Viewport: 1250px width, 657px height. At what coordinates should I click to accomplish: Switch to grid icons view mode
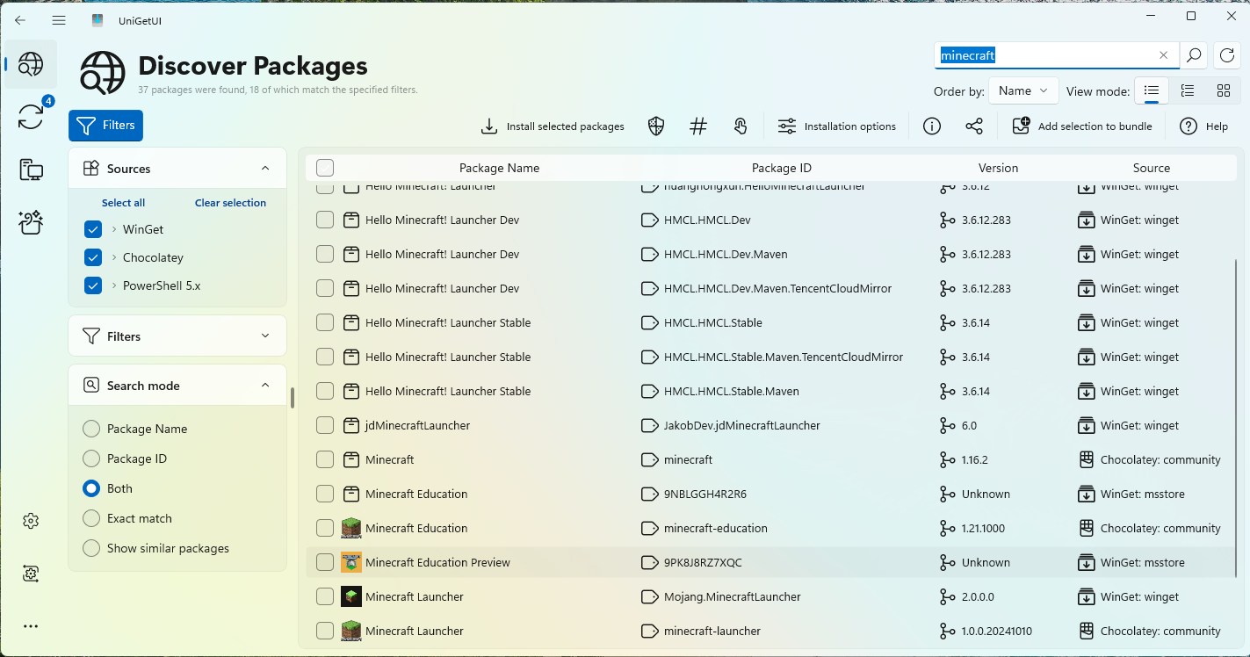(x=1224, y=90)
